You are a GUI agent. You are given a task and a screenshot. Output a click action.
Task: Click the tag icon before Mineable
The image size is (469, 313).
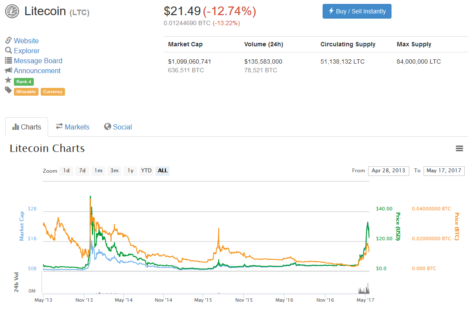[8, 90]
